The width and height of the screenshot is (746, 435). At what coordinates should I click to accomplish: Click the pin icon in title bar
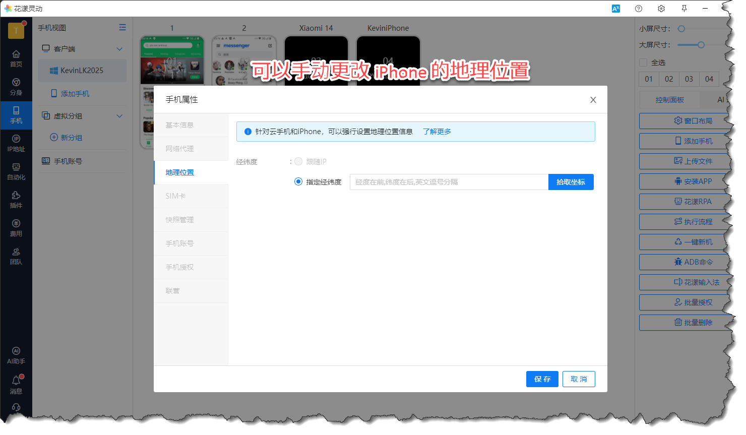tap(684, 9)
